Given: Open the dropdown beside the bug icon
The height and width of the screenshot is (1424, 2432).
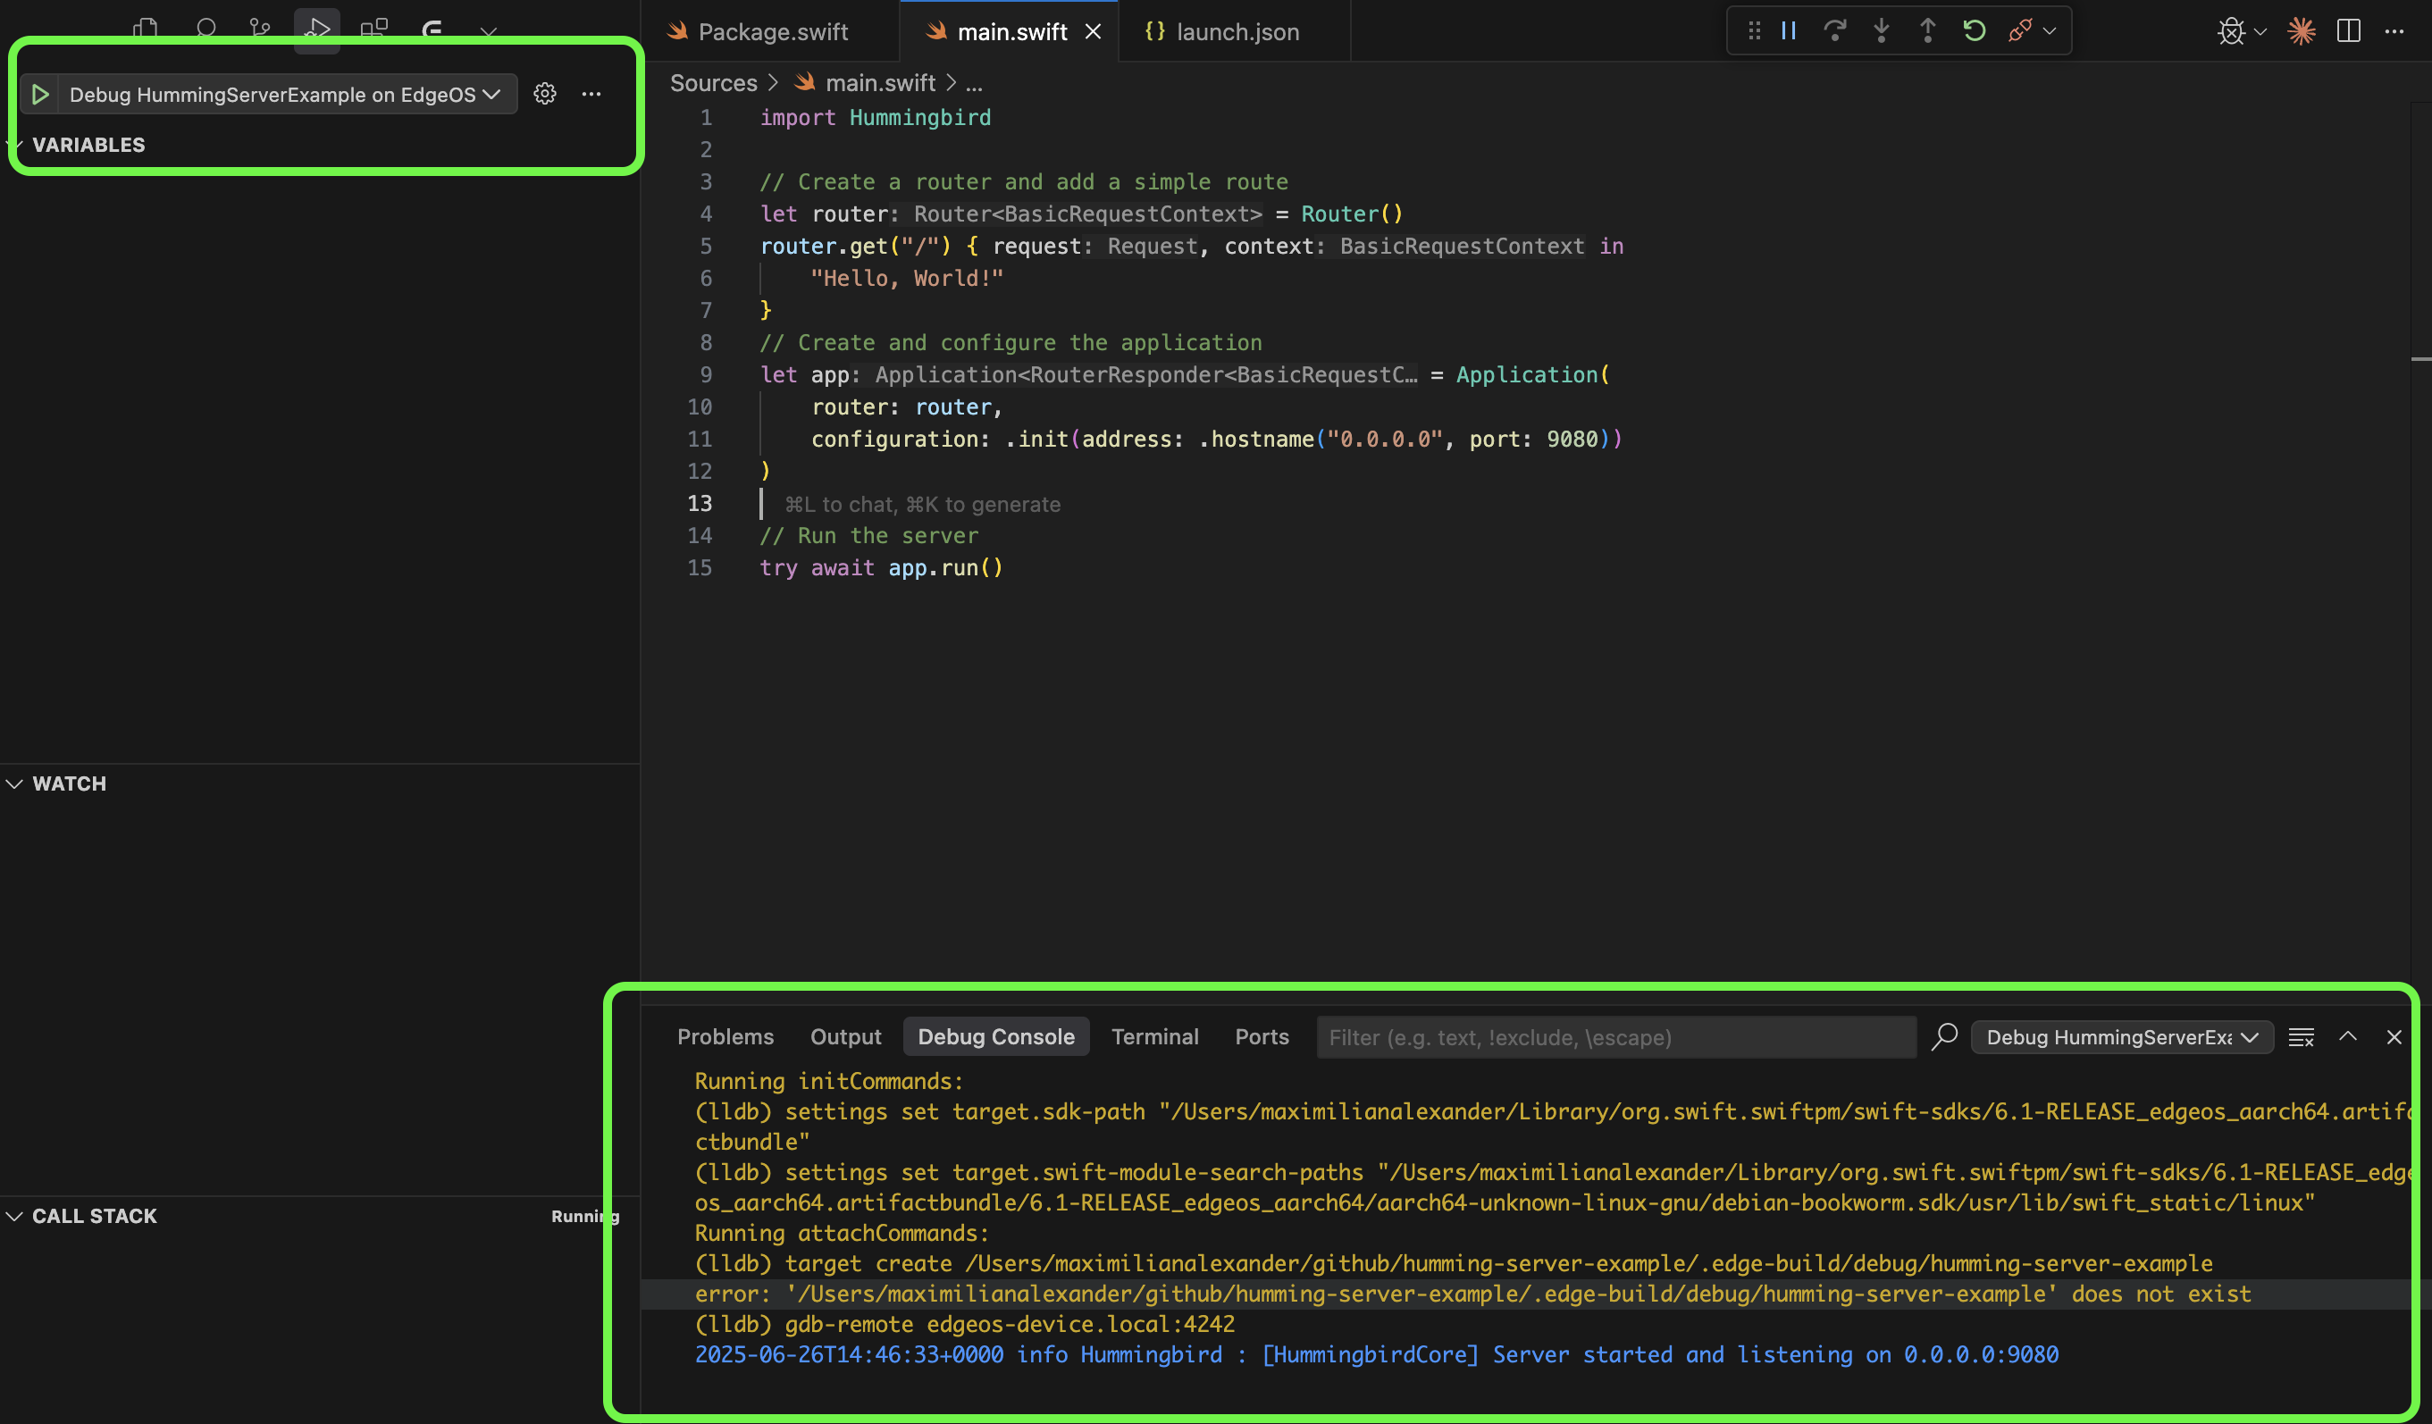Looking at the screenshot, I should click(x=2260, y=32).
